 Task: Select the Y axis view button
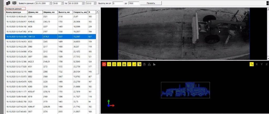(x=262, y=64)
